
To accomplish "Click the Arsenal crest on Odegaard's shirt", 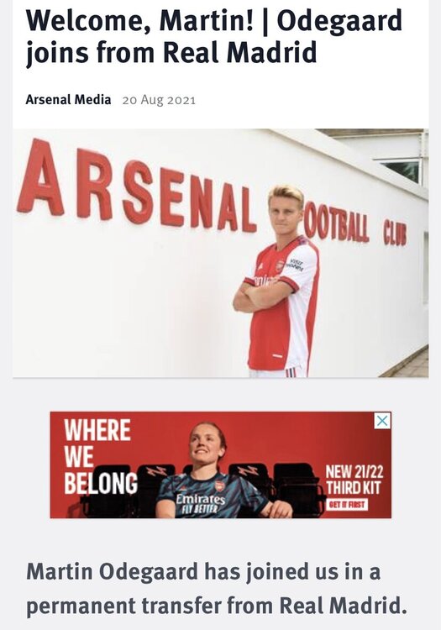I will [280, 265].
